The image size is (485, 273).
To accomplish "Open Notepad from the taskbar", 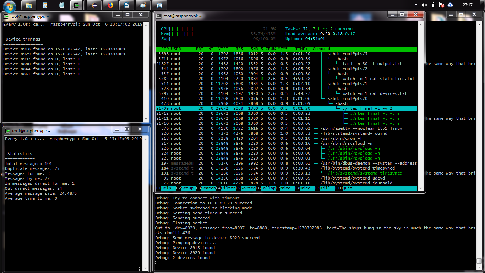I will [61, 5].
